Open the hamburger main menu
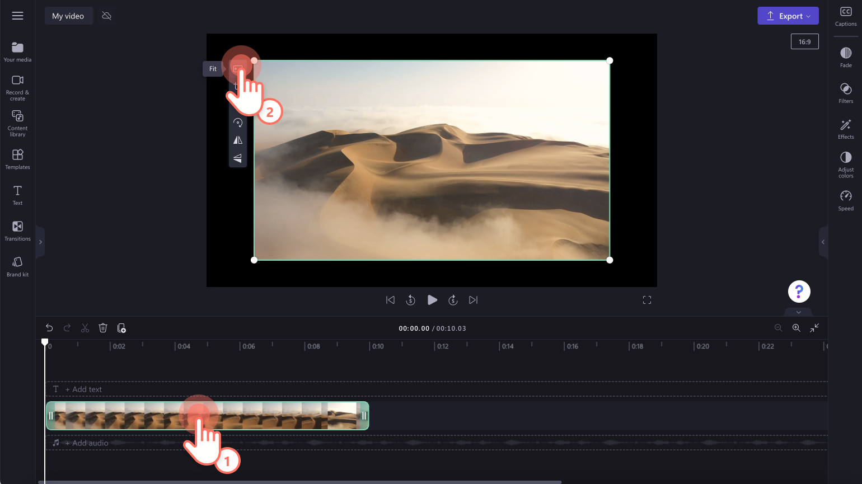 17,16
